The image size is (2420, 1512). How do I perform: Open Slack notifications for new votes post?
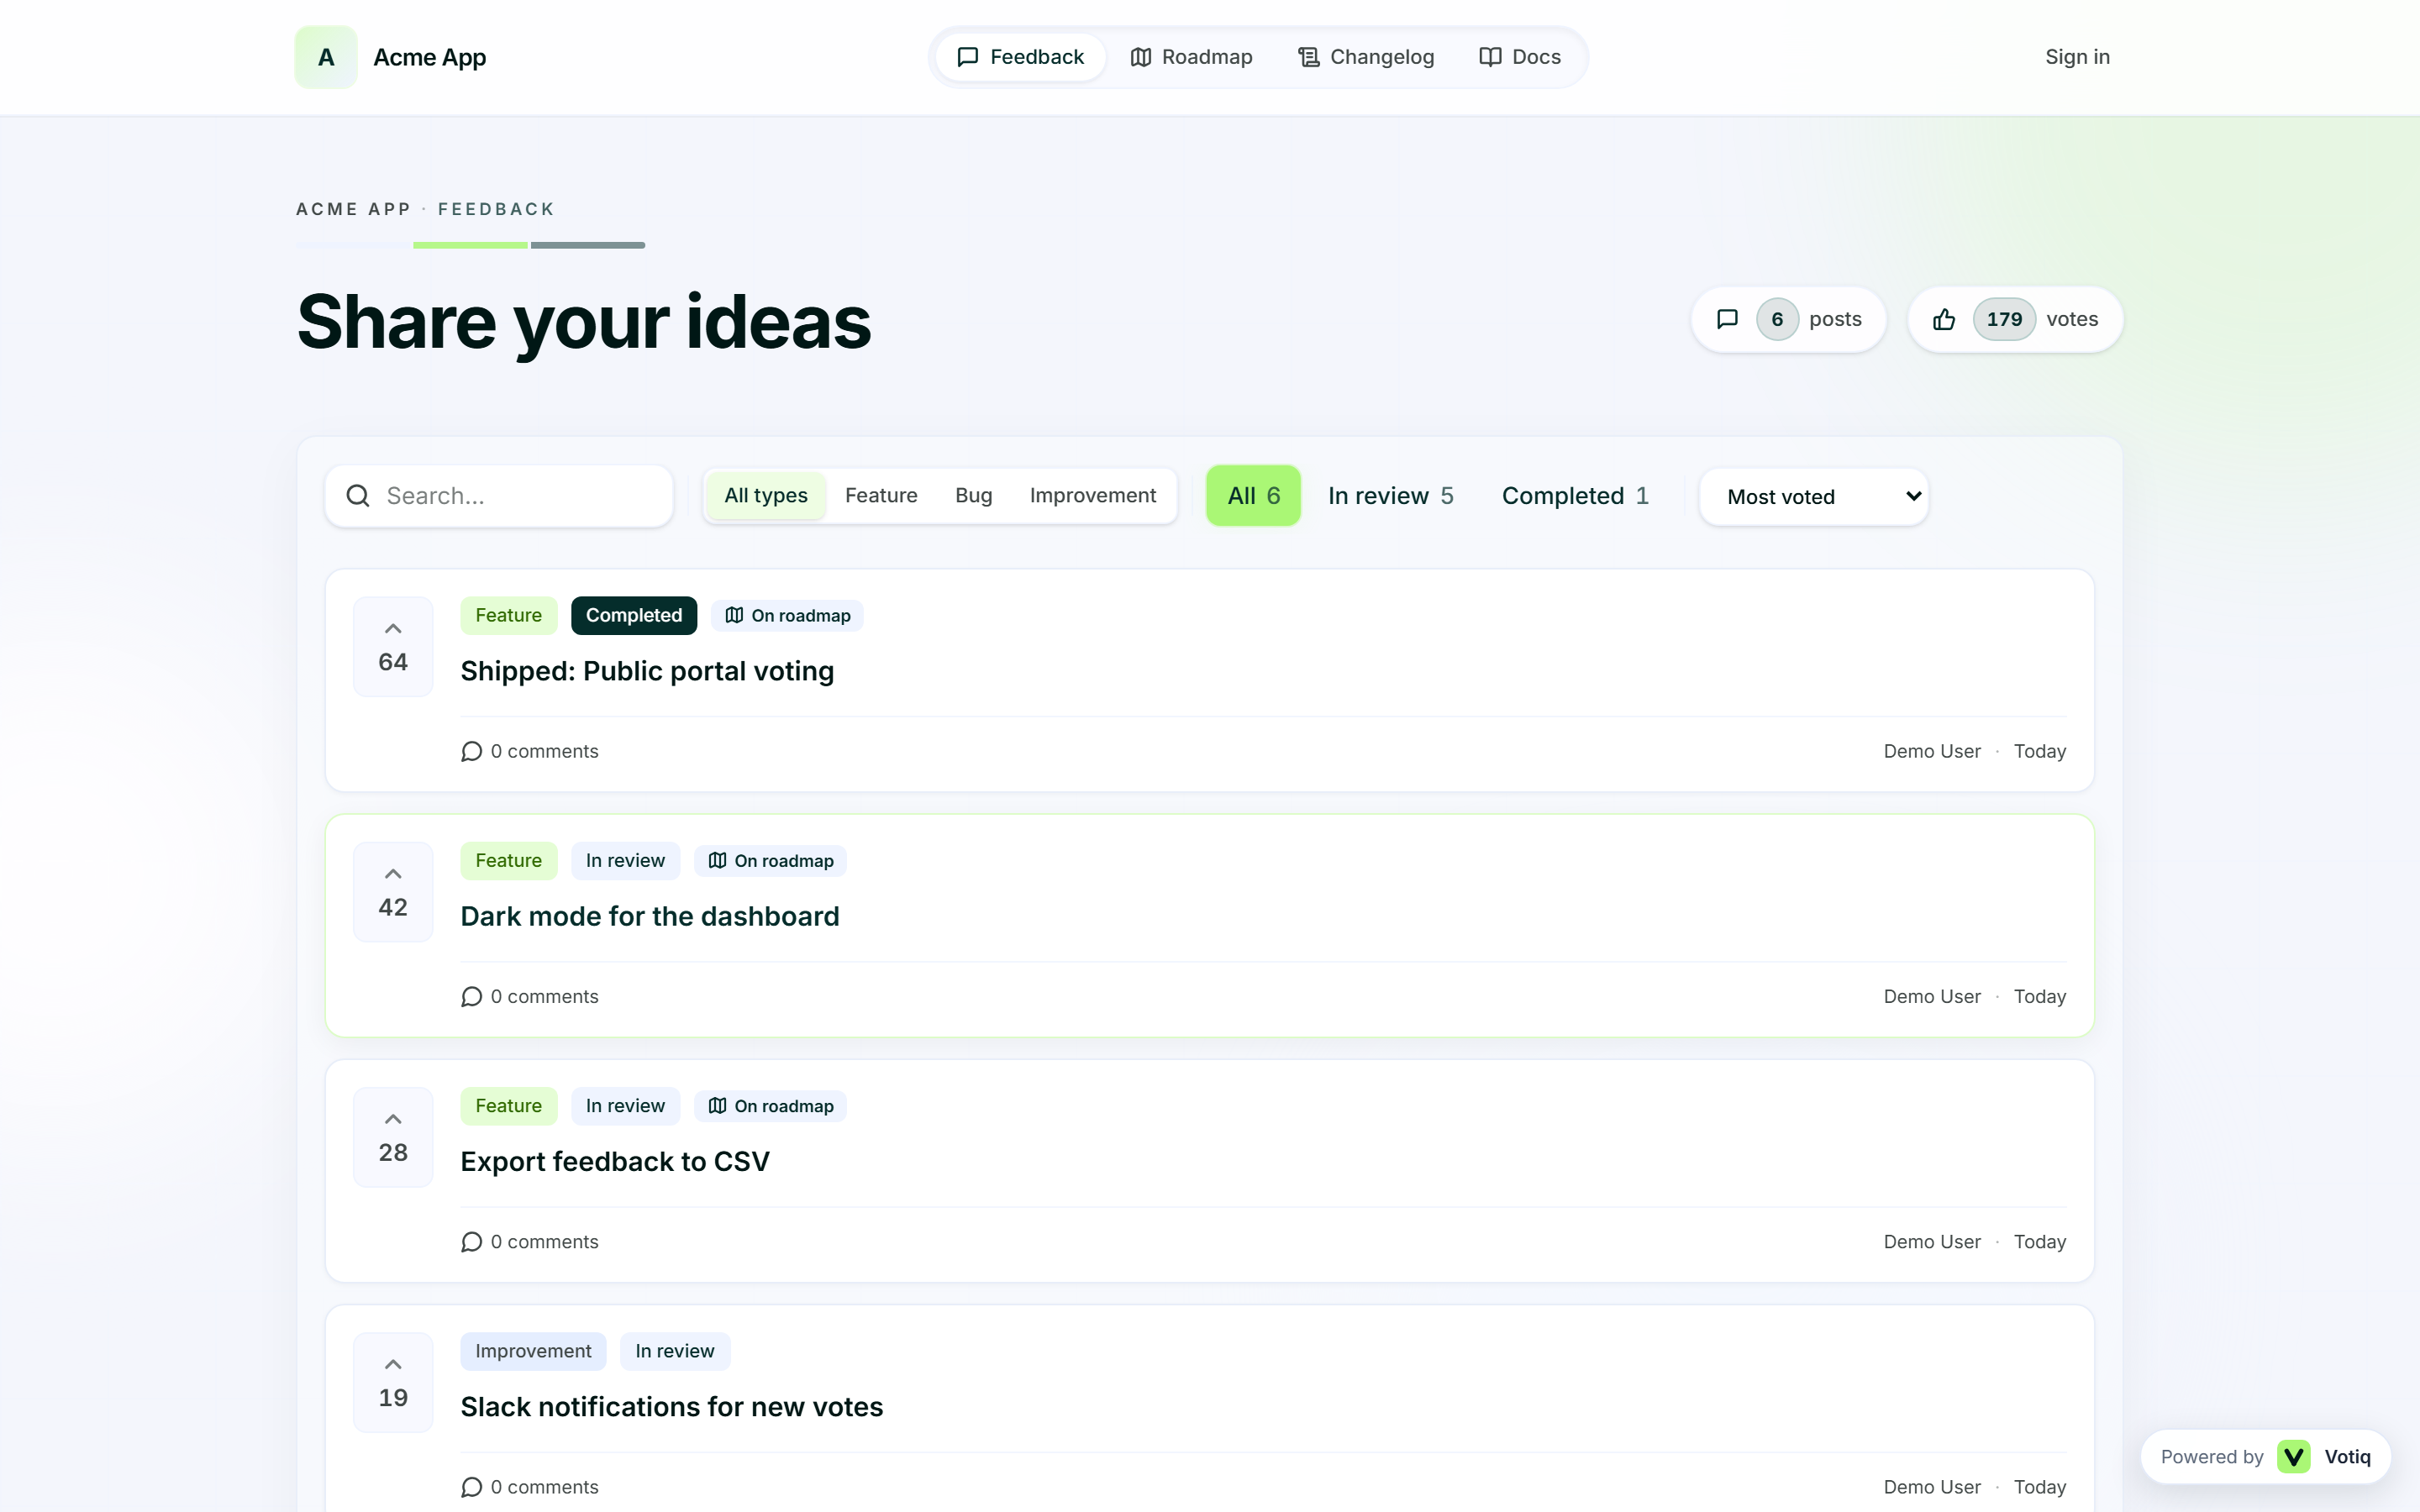pos(672,1406)
